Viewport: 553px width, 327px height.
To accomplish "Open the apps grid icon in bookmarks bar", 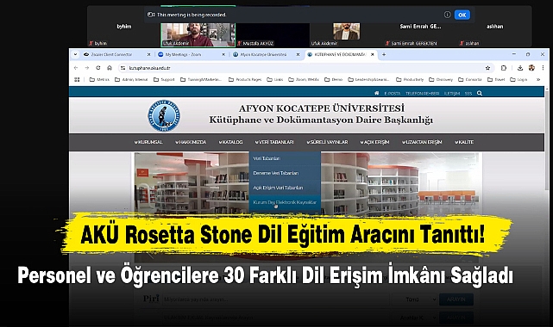I will (x=77, y=80).
